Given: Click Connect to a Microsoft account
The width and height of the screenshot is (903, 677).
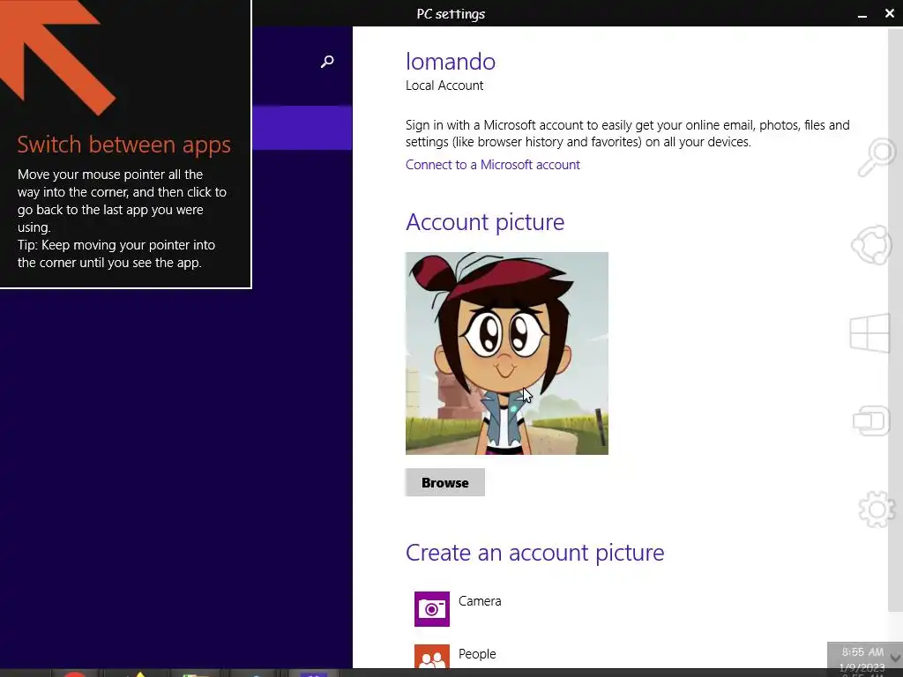Looking at the screenshot, I should 492,165.
